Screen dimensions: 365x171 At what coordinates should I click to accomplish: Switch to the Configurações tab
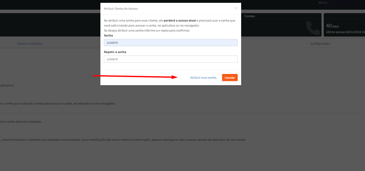pos(320,44)
